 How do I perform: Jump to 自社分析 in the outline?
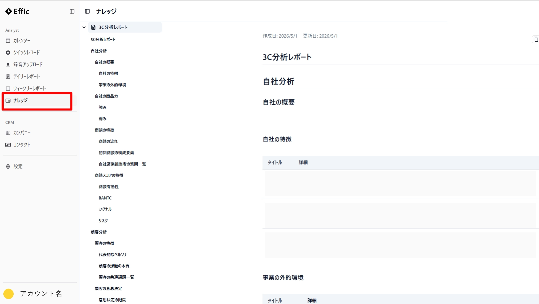(x=99, y=51)
